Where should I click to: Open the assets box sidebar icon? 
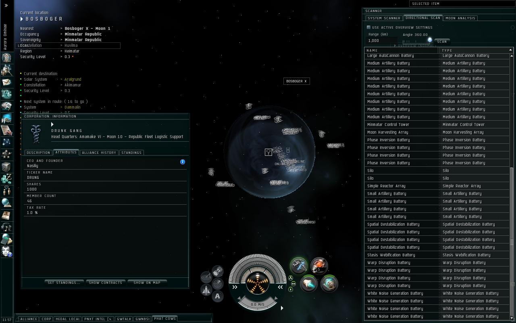6,166
